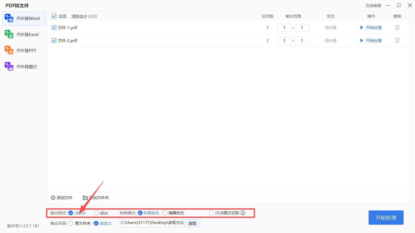Click 开始处理 link for 文件-1.pdf

tap(374, 27)
